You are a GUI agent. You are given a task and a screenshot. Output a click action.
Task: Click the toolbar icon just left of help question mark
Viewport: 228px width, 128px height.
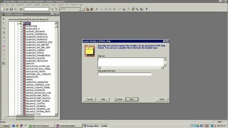click(x=141, y=9)
